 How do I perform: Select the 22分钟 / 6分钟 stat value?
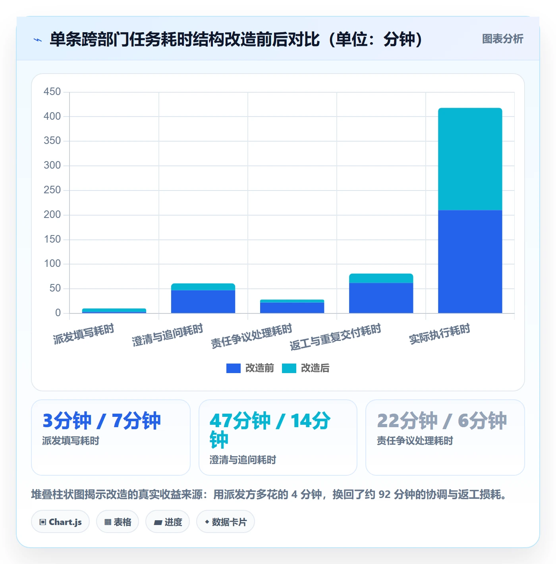tap(442, 421)
